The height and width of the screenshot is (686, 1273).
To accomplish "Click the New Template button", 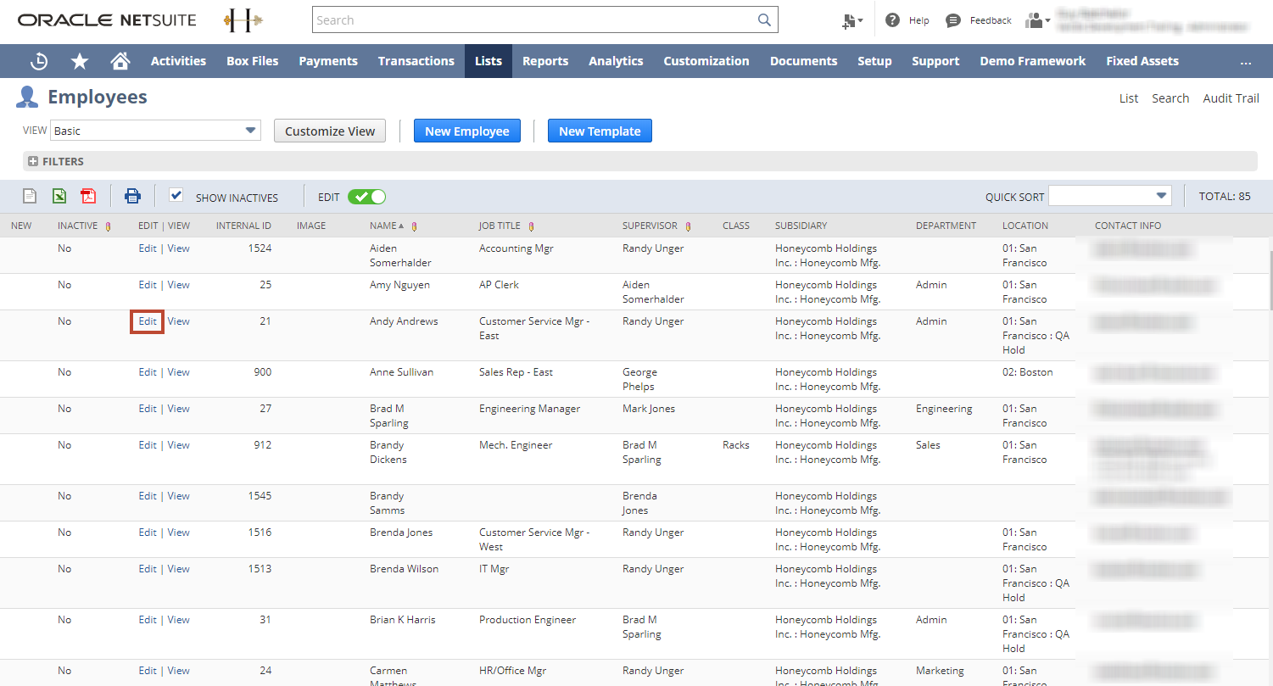I will (x=600, y=131).
